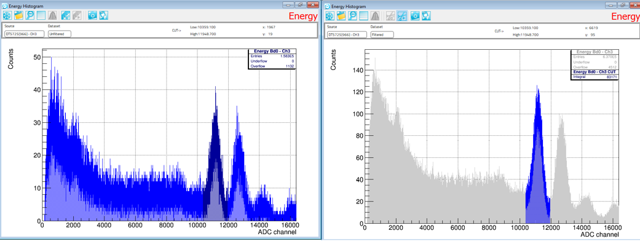Open the Source field DT5725 in left window
The image size is (640, 244).
(24, 34)
